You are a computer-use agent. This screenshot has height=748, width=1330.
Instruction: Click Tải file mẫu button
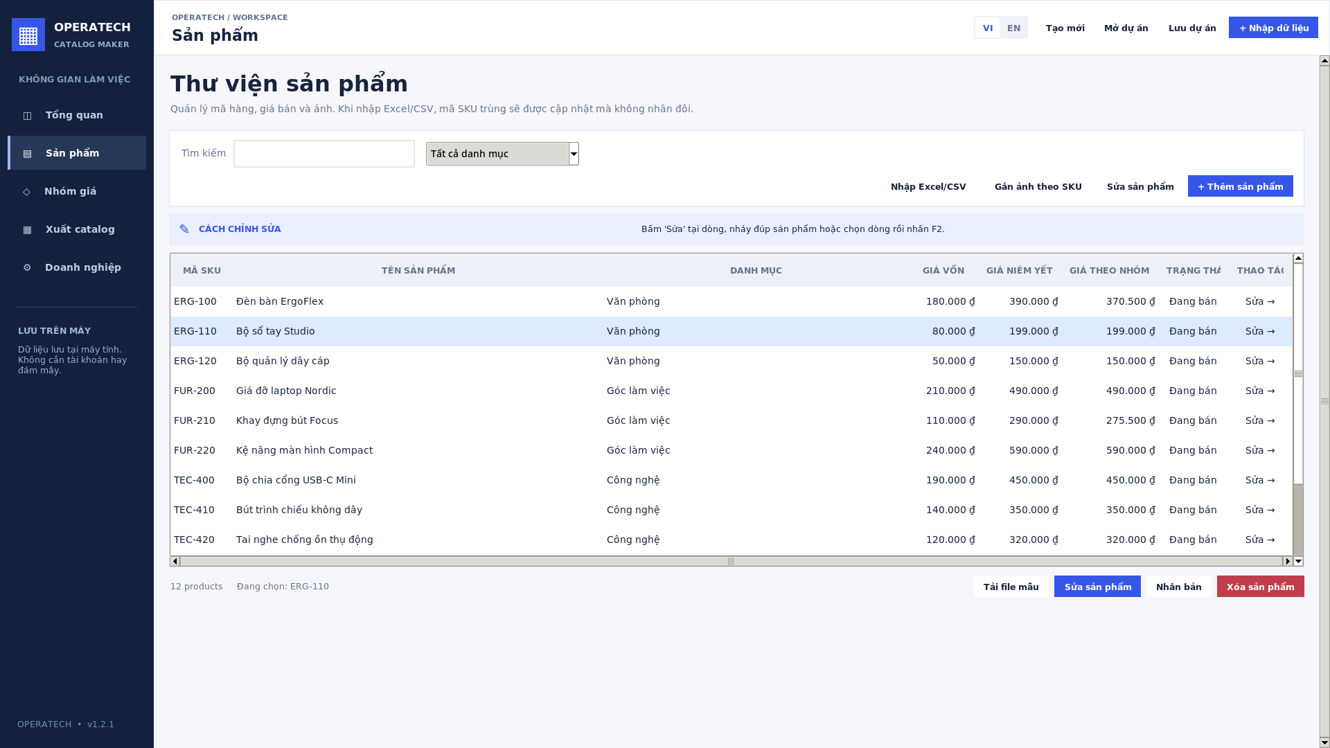tap(1011, 587)
